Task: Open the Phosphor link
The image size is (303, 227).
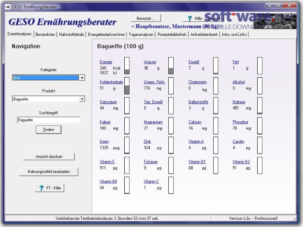Action: [x=240, y=122]
